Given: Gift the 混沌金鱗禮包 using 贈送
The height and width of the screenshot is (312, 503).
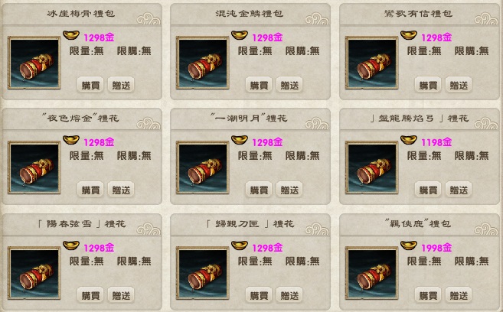Looking at the screenshot, I should click(x=289, y=85).
